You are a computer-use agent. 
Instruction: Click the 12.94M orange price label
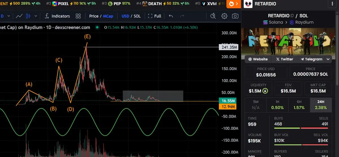[227, 106]
